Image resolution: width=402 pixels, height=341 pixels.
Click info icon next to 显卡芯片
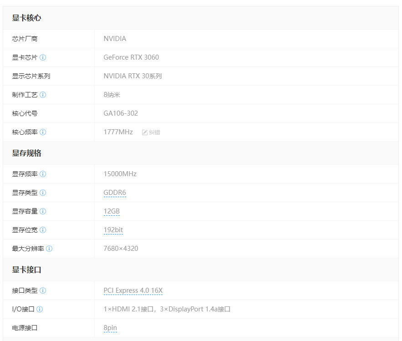[x=43, y=57]
